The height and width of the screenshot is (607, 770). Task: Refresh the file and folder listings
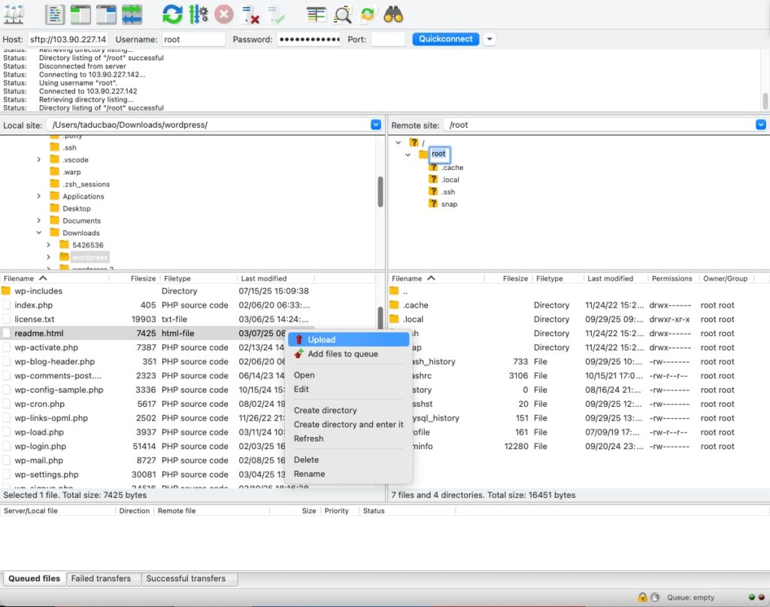(x=171, y=14)
